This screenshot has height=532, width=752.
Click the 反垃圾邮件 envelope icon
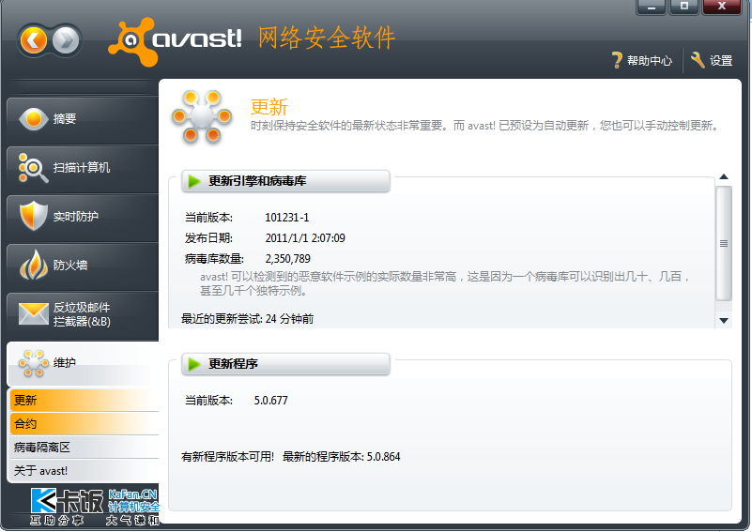coord(33,314)
